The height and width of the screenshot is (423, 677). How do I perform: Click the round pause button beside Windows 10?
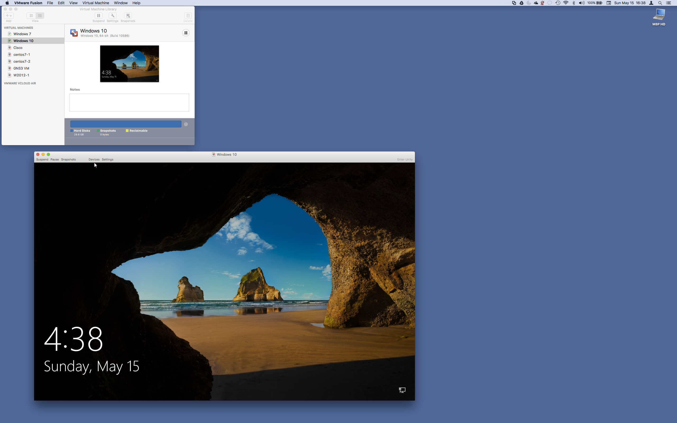(186, 33)
